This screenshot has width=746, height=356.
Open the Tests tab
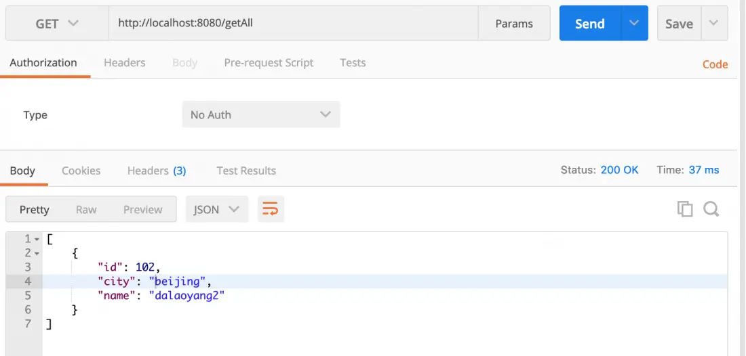(x=353, y=63)
